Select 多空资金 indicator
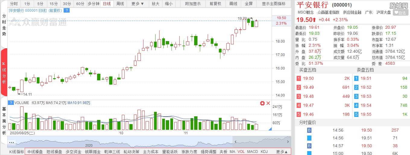Viewport: 410px width, 155px height. pos(74,152)
